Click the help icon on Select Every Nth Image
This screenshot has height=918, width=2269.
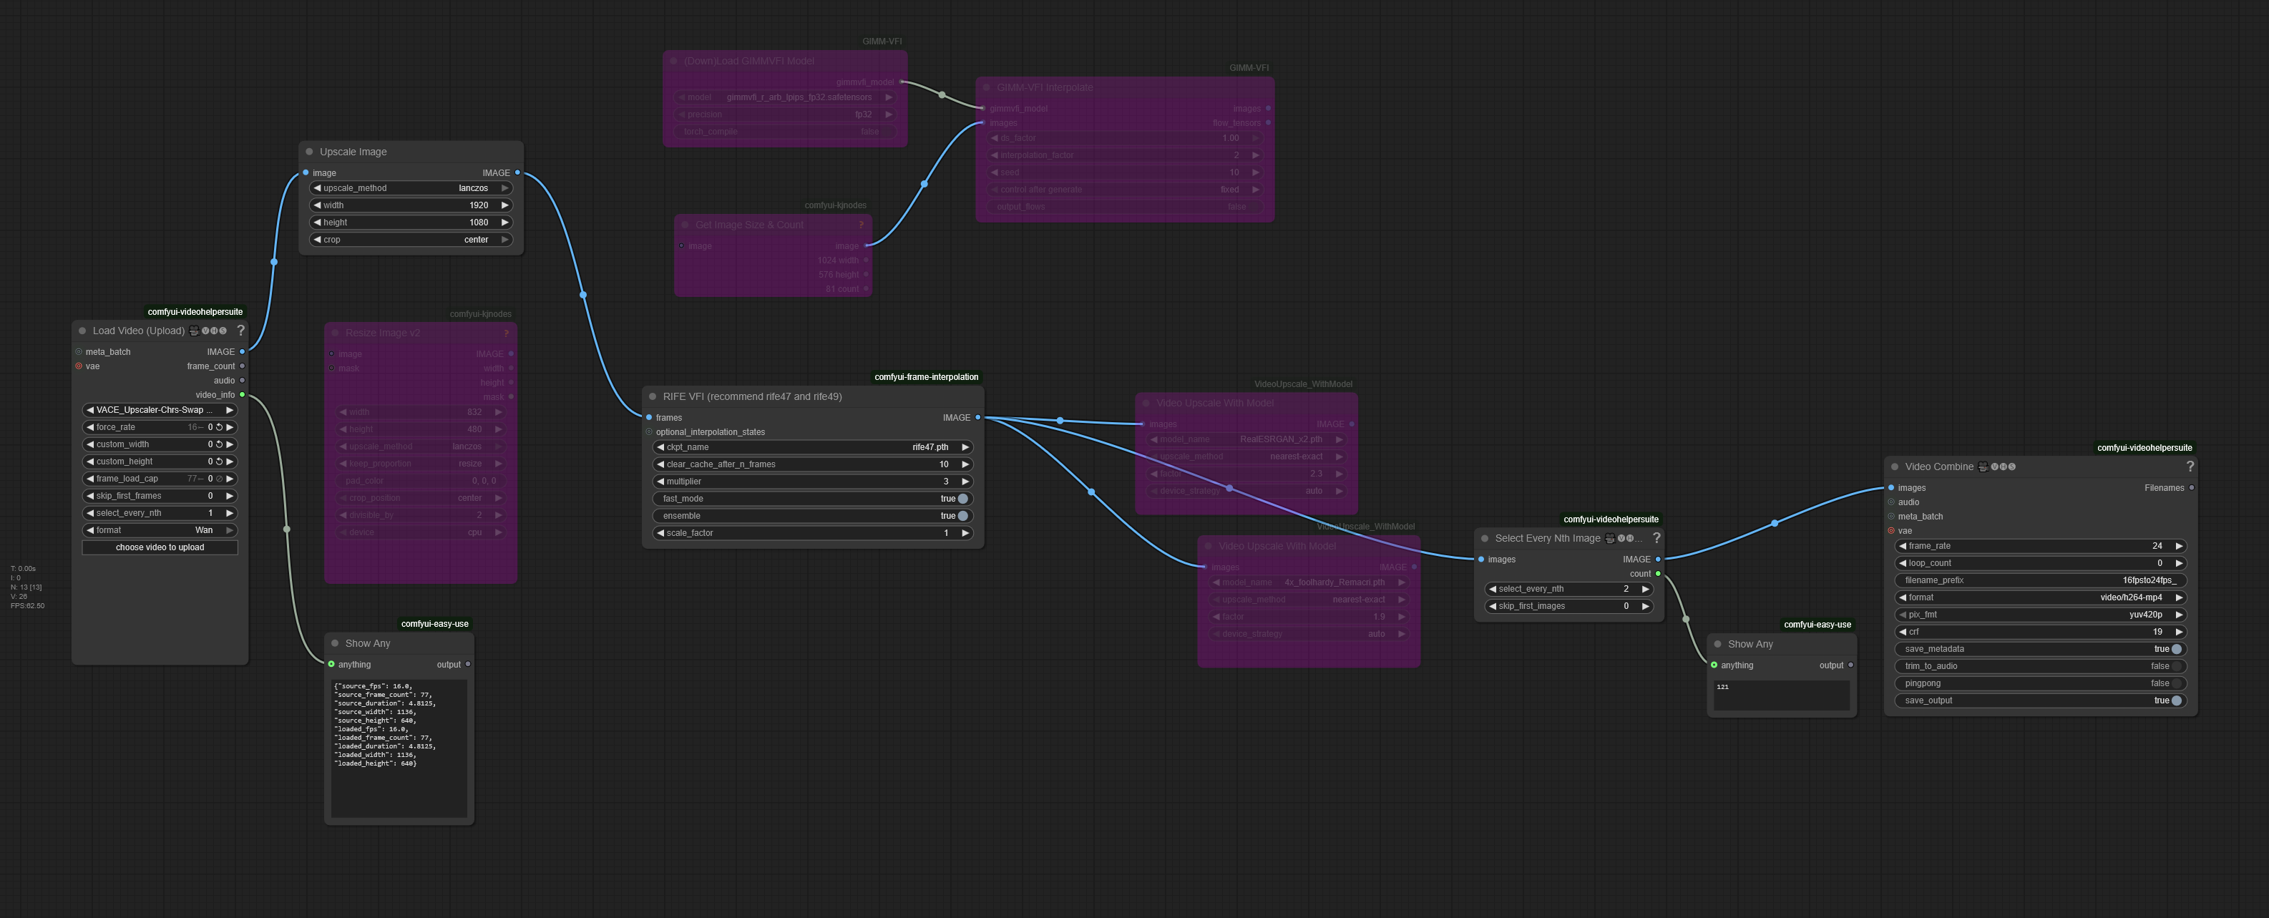pyautogui.click(x=1656, y=538)
